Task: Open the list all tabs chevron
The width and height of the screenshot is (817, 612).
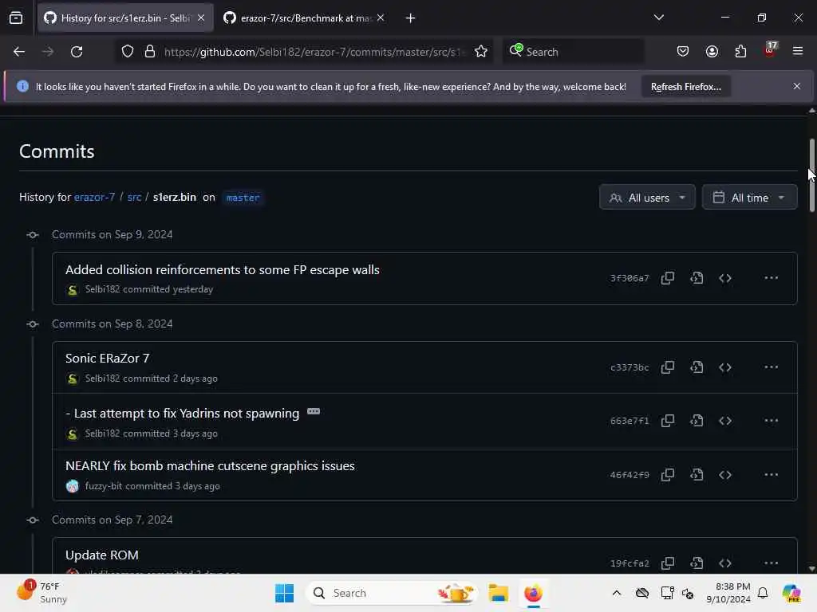Action: (x=658, y=18)
